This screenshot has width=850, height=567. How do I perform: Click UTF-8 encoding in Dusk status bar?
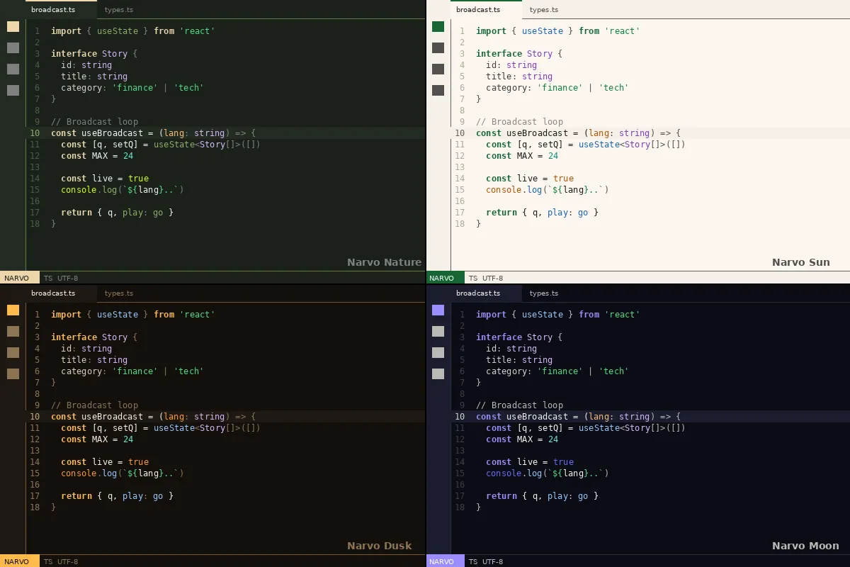[68, 562]
